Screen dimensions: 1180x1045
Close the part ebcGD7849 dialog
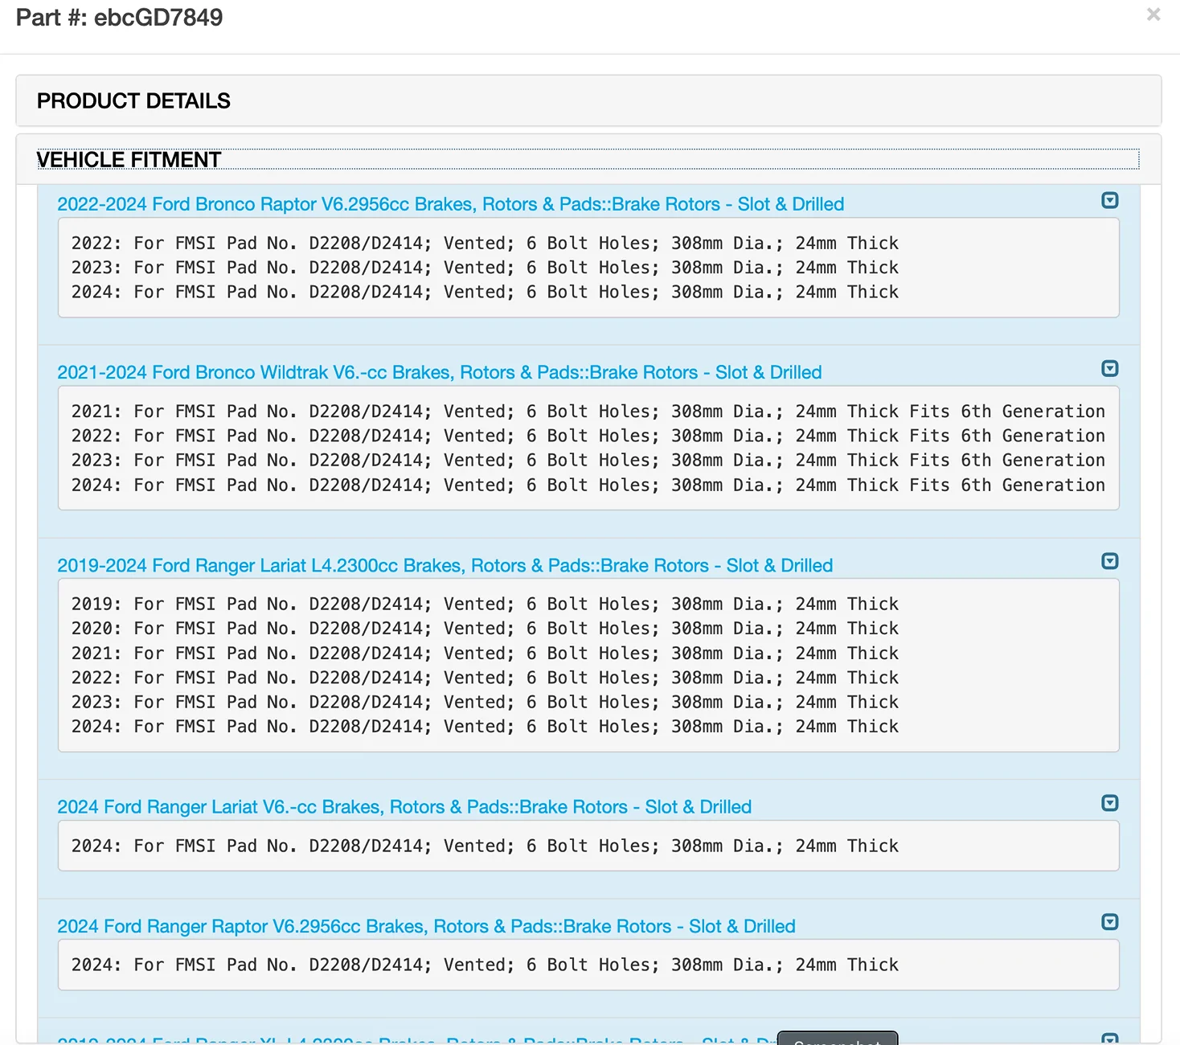pos(1153,14)
